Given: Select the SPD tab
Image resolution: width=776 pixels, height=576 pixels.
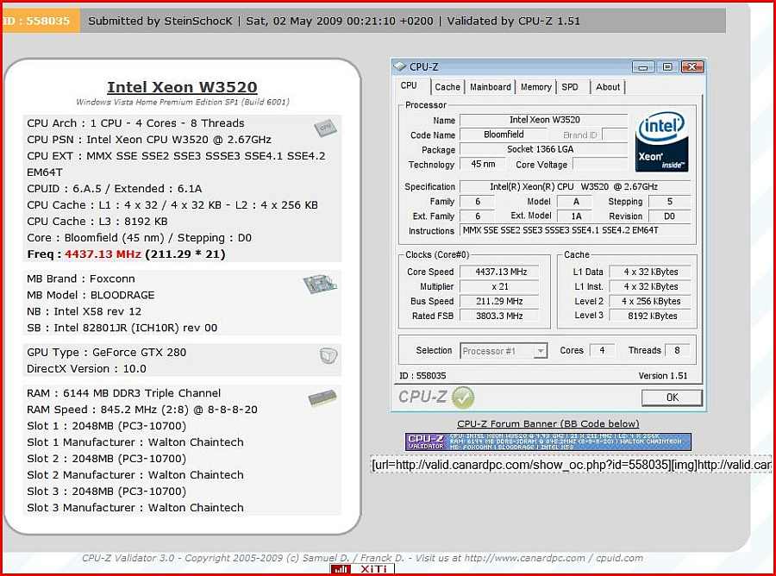Looking at the screenshot, I should click(x=570, y=87).
